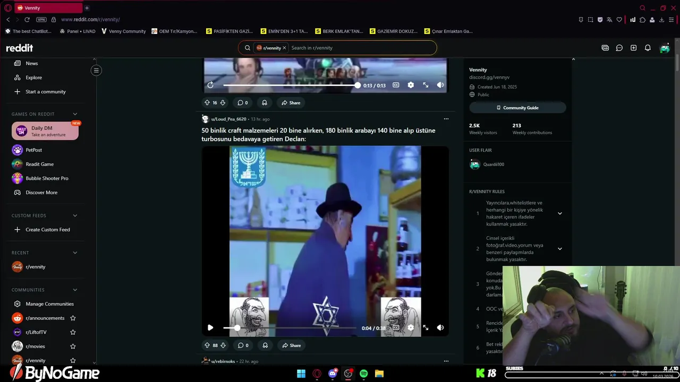Screen dimensions: 680x382
Task: Open the Venny Community bookmark
Action: tap(123, 31)
